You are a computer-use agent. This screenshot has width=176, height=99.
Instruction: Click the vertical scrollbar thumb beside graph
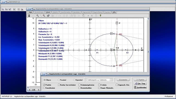(148, 52)
